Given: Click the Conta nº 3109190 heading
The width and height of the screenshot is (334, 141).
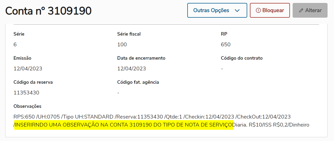Looking at the screenshot, I should 48,11.
